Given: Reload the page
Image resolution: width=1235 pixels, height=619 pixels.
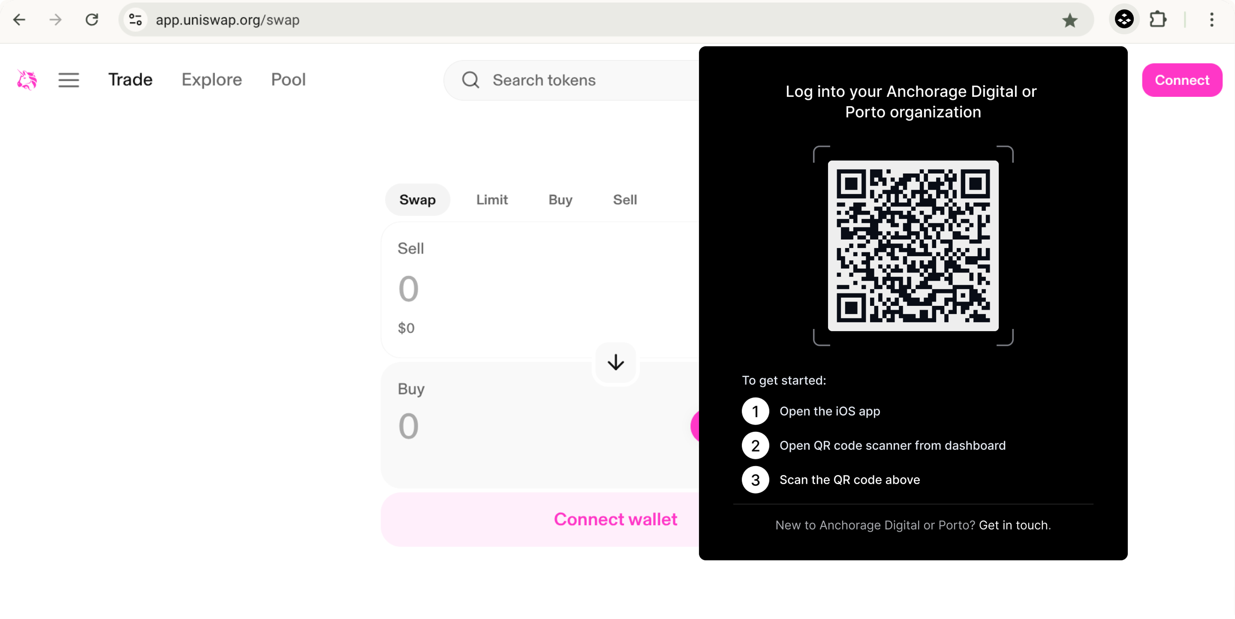Looking at the screenshot, I should pos(92,20).
